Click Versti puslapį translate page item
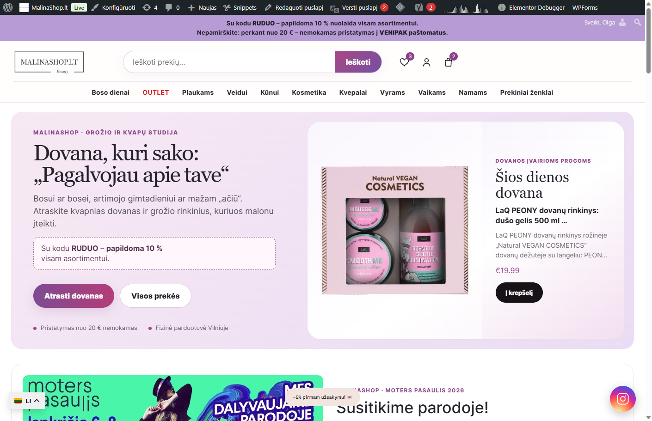This screenshot has width=652, height=421. 359,7
